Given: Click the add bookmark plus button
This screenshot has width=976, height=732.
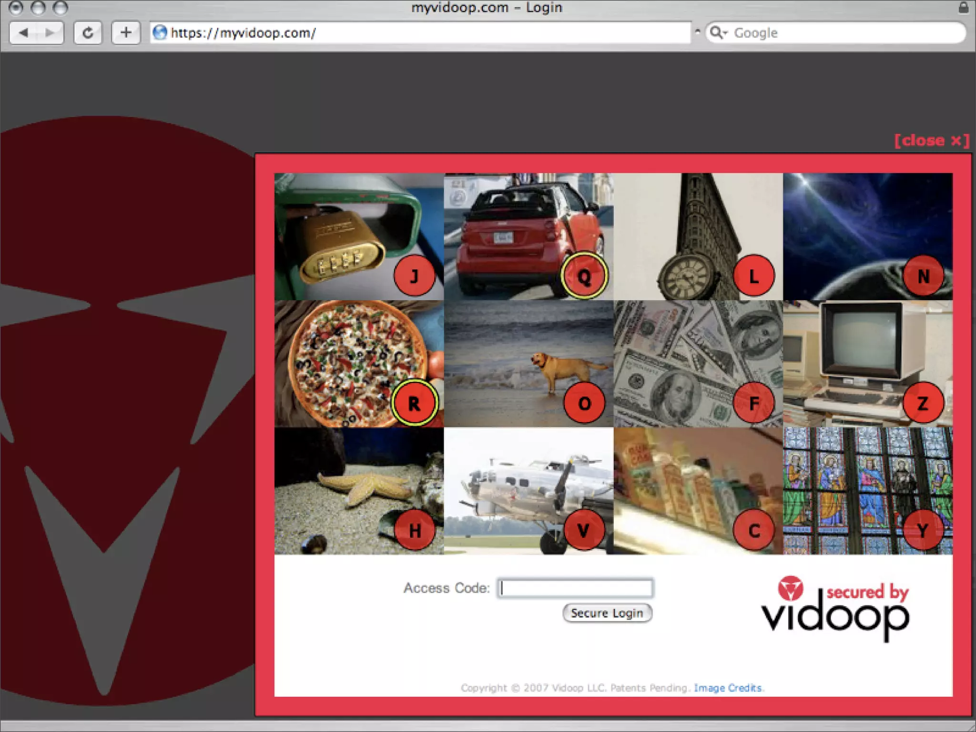Looking at the screenshot, I should [x=126, y=33].
